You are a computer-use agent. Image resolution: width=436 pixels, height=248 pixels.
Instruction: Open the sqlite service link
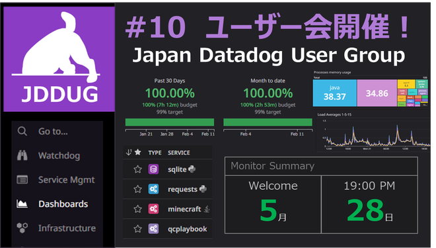point(177,169)
